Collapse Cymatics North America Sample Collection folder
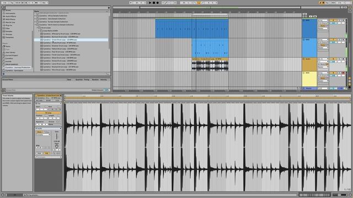The width and height of the screenshot is (353, 198). point(35,25)
